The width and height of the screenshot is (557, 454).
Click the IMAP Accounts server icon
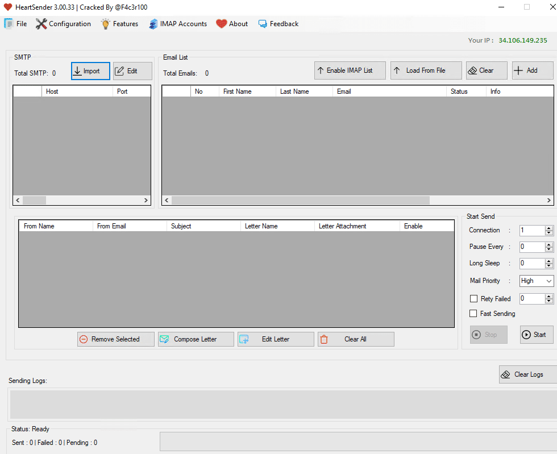click(x=153, y=24)
